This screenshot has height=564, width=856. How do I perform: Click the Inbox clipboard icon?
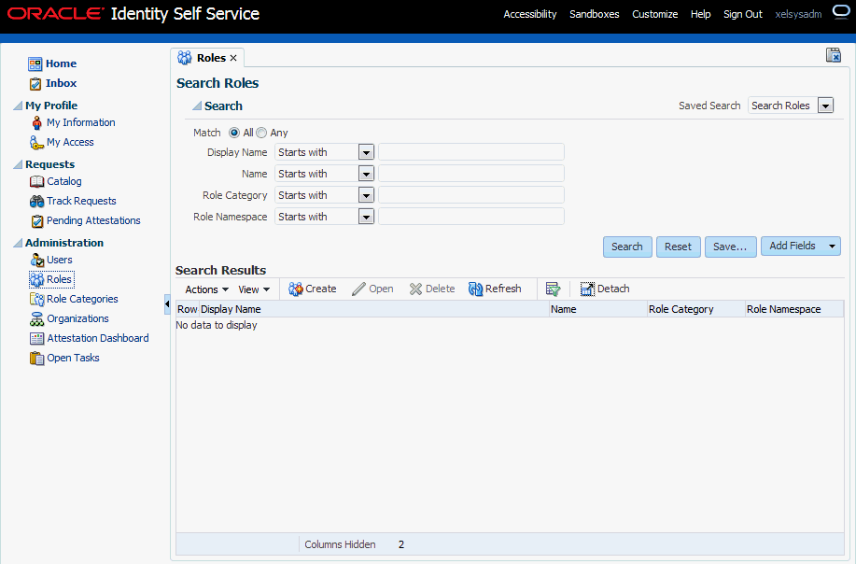point(35,83)
